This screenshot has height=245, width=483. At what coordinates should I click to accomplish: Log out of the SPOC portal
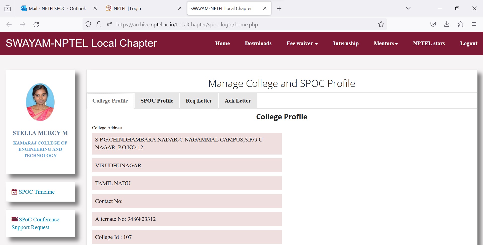coord(468,43)
